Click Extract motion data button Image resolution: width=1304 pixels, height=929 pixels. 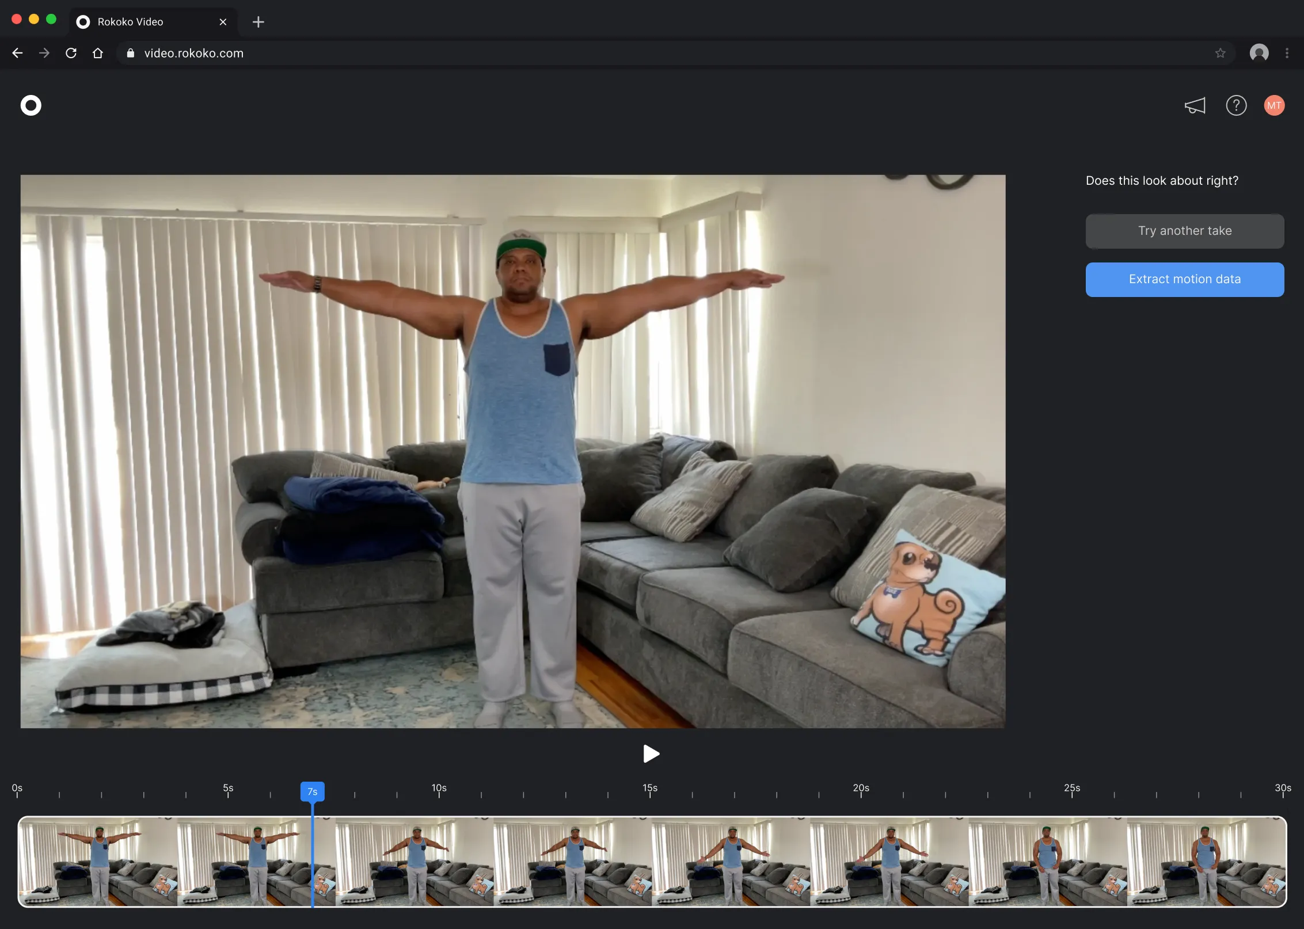click(x=1185, y=279)
